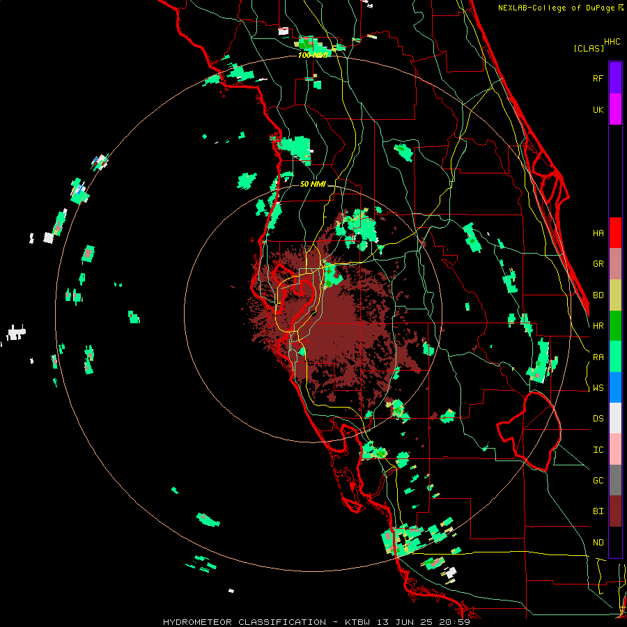Click the red lake outline in southeast
627x627 pixels.
(x=529, y=431)
